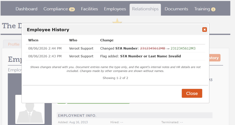Click the Terminated: -- field
The height and width of the screenshot is (125, 235).
point(172,122)
